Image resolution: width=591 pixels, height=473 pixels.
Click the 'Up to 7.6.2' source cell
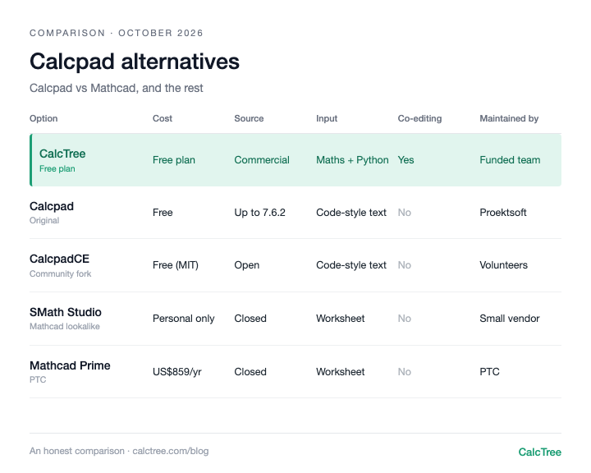tap(259, 213)
